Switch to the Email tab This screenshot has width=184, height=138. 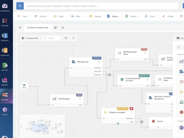149,16
